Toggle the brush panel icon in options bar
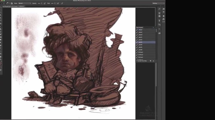 (x=12, y=3)
